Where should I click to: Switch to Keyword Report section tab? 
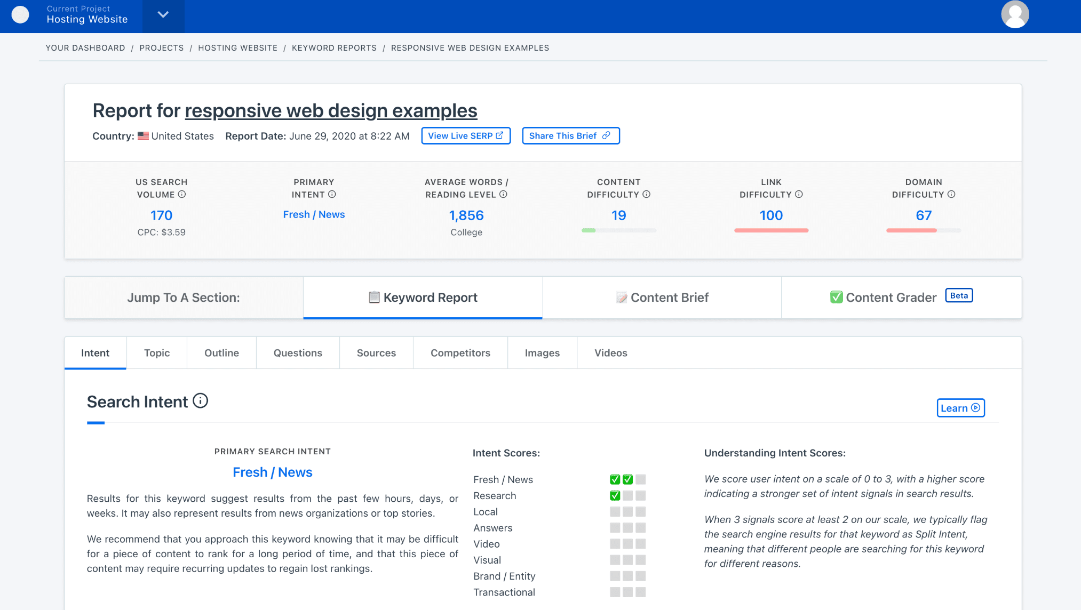[423, 298]
